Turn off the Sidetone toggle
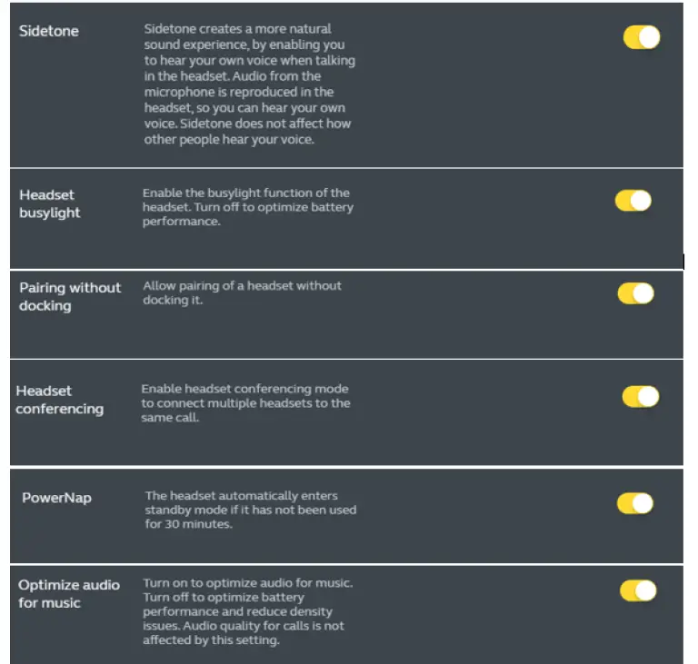Screen dimensions: 698x664 [x=641, y=37]
